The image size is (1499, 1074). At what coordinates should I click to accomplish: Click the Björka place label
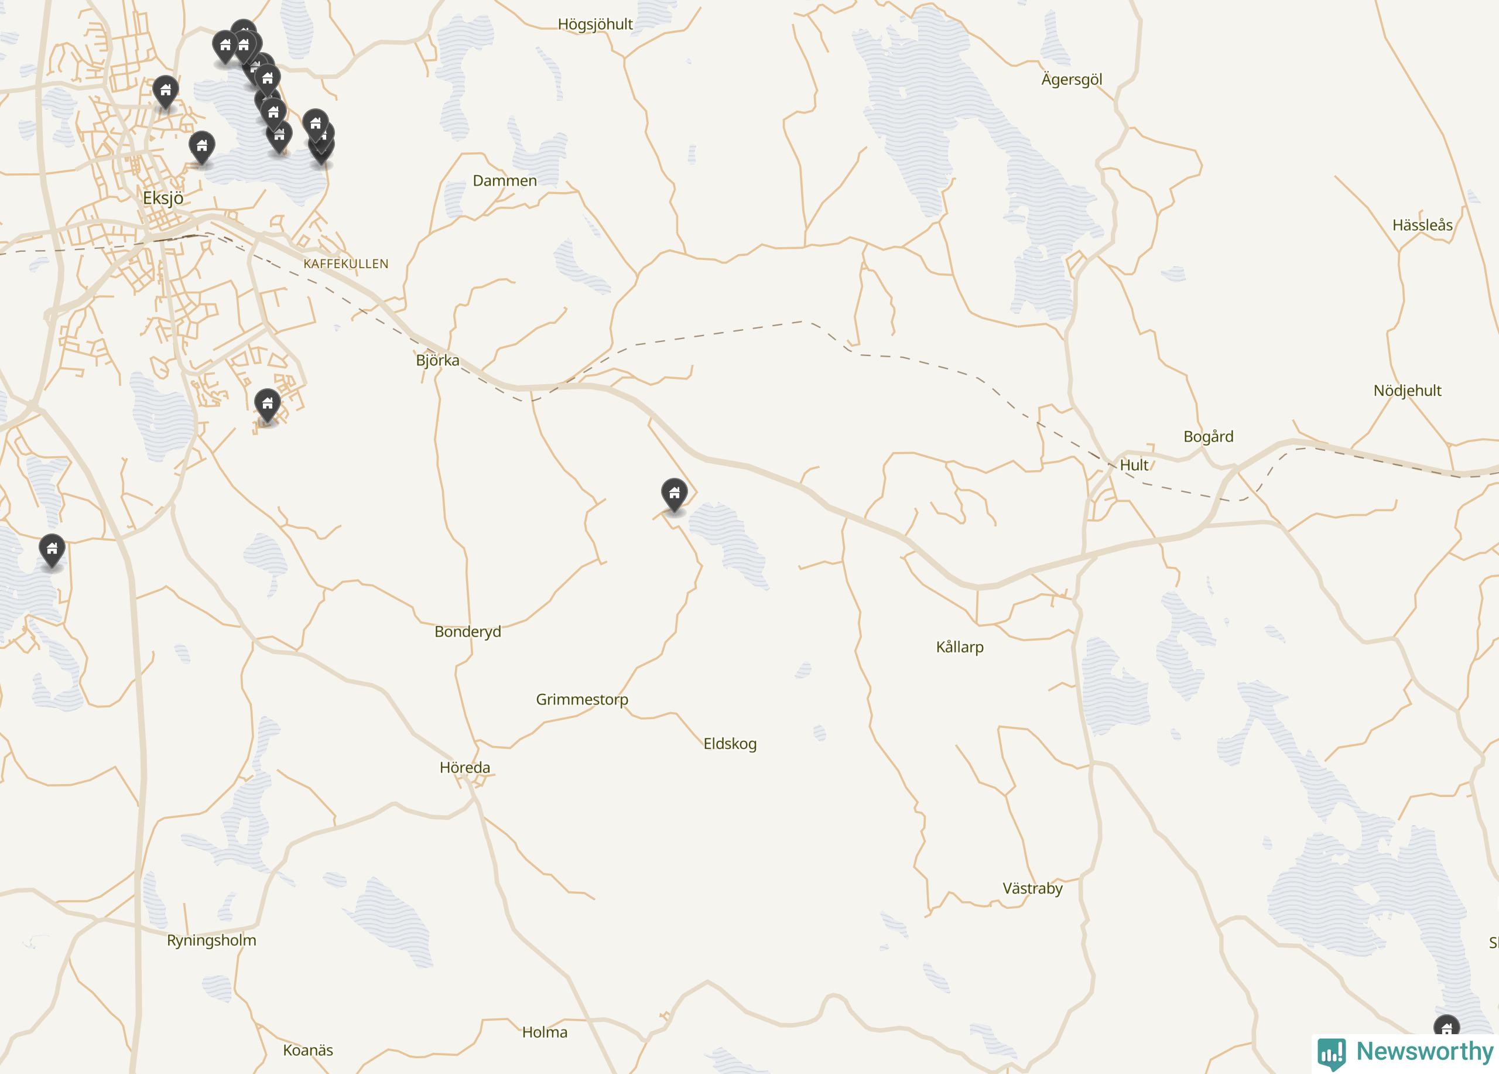coord(437,360)
